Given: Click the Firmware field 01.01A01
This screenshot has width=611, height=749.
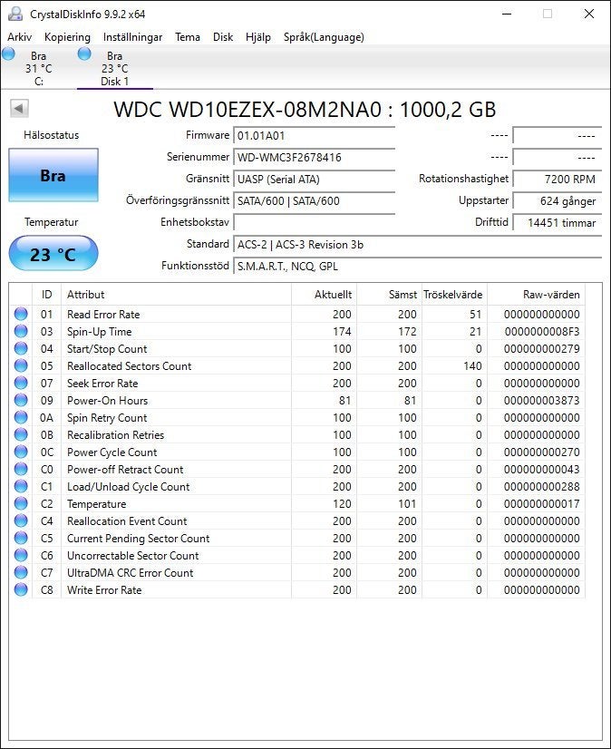Looking at the screenshot, I should (314, 135).
